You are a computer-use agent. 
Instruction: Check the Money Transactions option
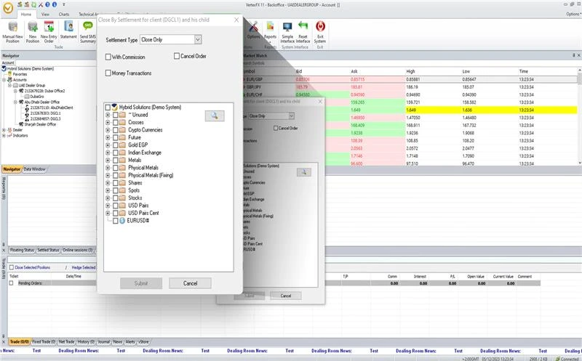click(108, 73)
